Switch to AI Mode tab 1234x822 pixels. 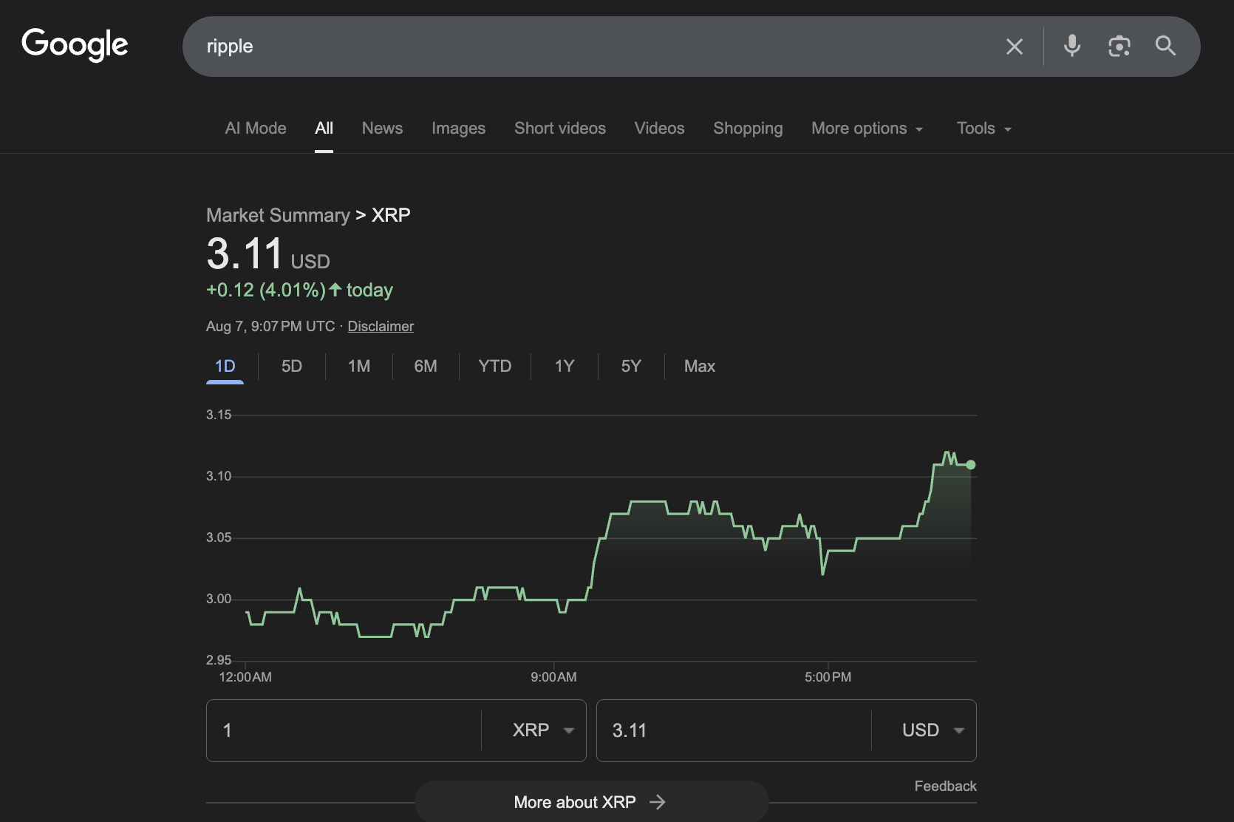(256, 129)
